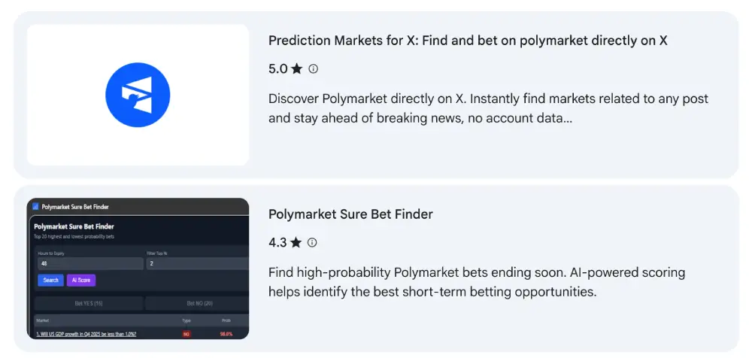Click the Prob column header
Image resolution: width=752 pixels, height=358 pixels.
[x=226, y=320]
